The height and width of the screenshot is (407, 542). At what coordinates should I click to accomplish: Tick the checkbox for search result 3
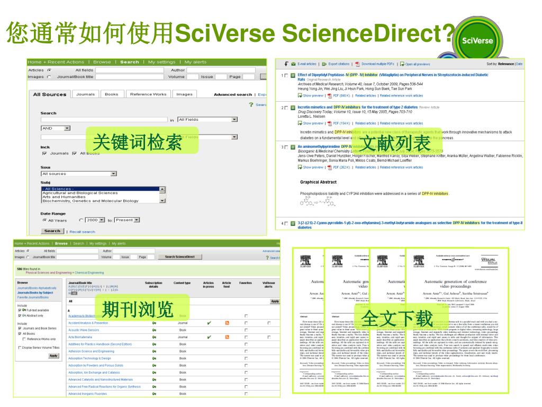(286, 147)
